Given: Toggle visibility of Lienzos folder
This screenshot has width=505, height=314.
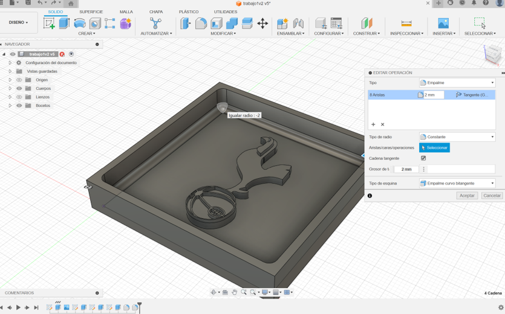Looking at the screenshot, I should (19, 97).
